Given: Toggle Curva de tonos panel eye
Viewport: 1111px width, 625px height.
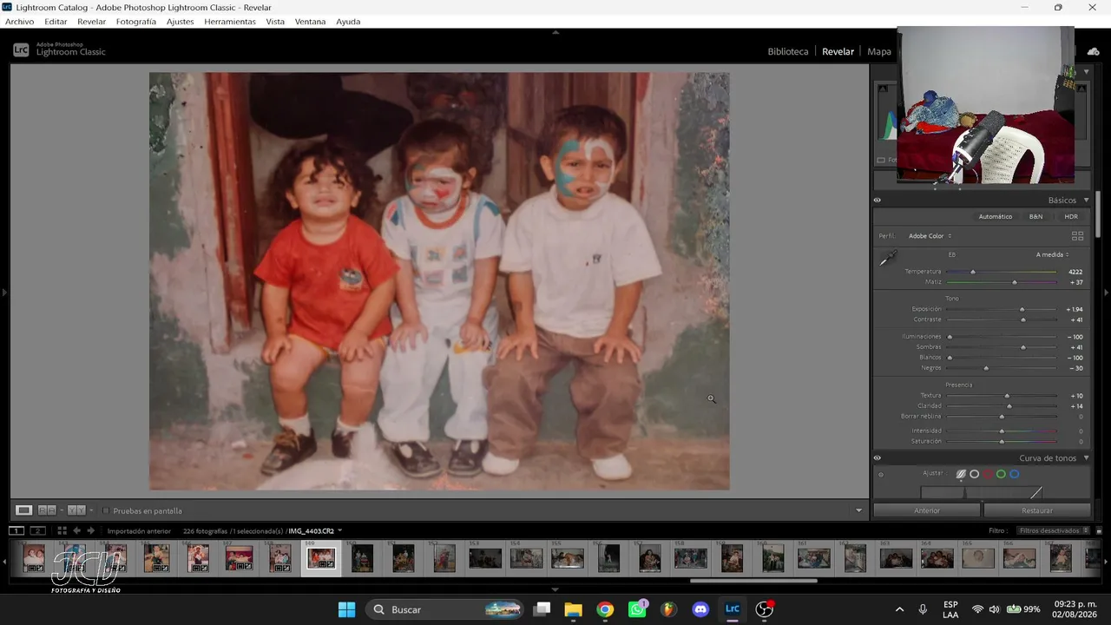Looking at the screenshot, I should [877, 458].
